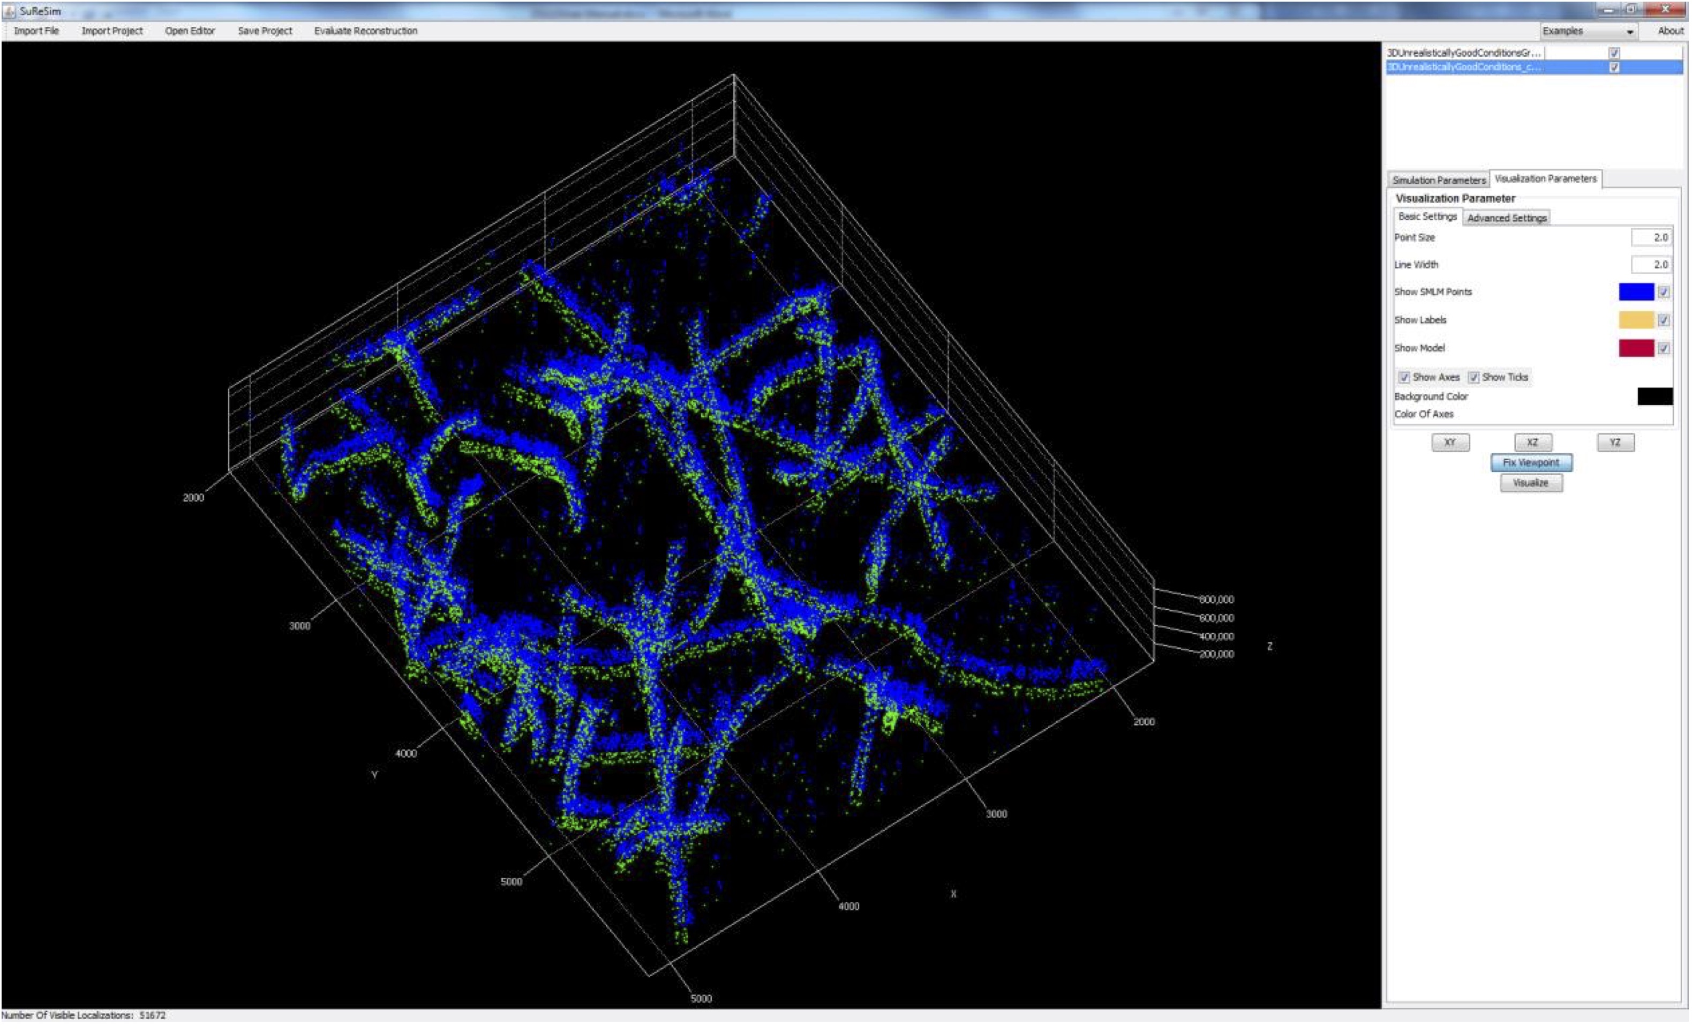Click Save Project menu item
The width and height of the screenshot is (1692, 1033).
click(265, 31)
